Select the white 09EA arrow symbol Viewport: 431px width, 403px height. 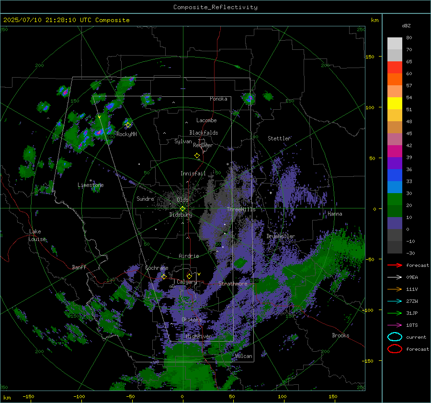click(x=395, y=277)
